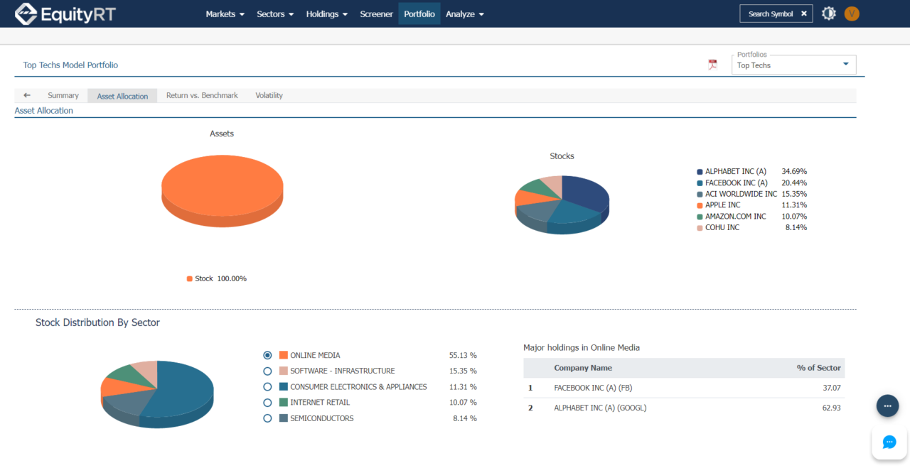Click the back arrow beside Summary tab
This screenshot has height=468, width=910.
[x=26, y=94]
